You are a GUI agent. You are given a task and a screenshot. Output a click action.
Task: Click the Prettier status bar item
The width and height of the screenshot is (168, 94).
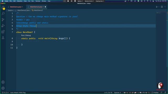click(155, 93)
